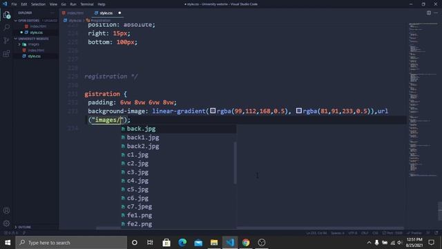Viewport: 442px width, 249px height.
Task: Choose c3.jpg in the autocomplete list
Action: (x=179, y=172)
